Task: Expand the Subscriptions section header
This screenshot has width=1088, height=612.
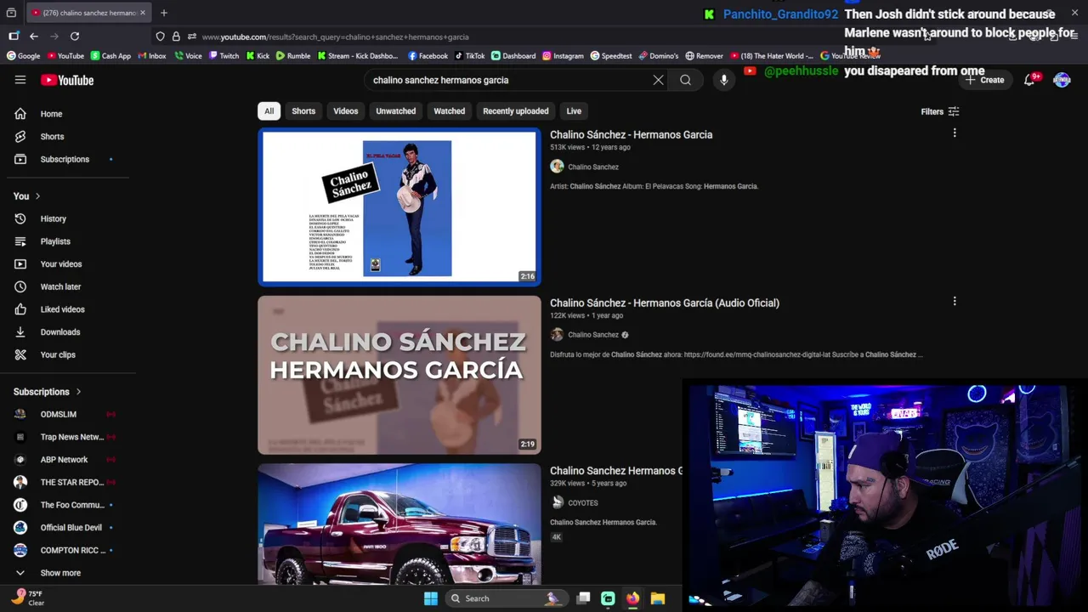Action: click(48, 392)
